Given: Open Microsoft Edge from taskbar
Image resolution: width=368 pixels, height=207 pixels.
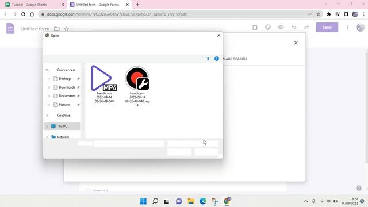Looking at the screenshot, I should 203,201.
